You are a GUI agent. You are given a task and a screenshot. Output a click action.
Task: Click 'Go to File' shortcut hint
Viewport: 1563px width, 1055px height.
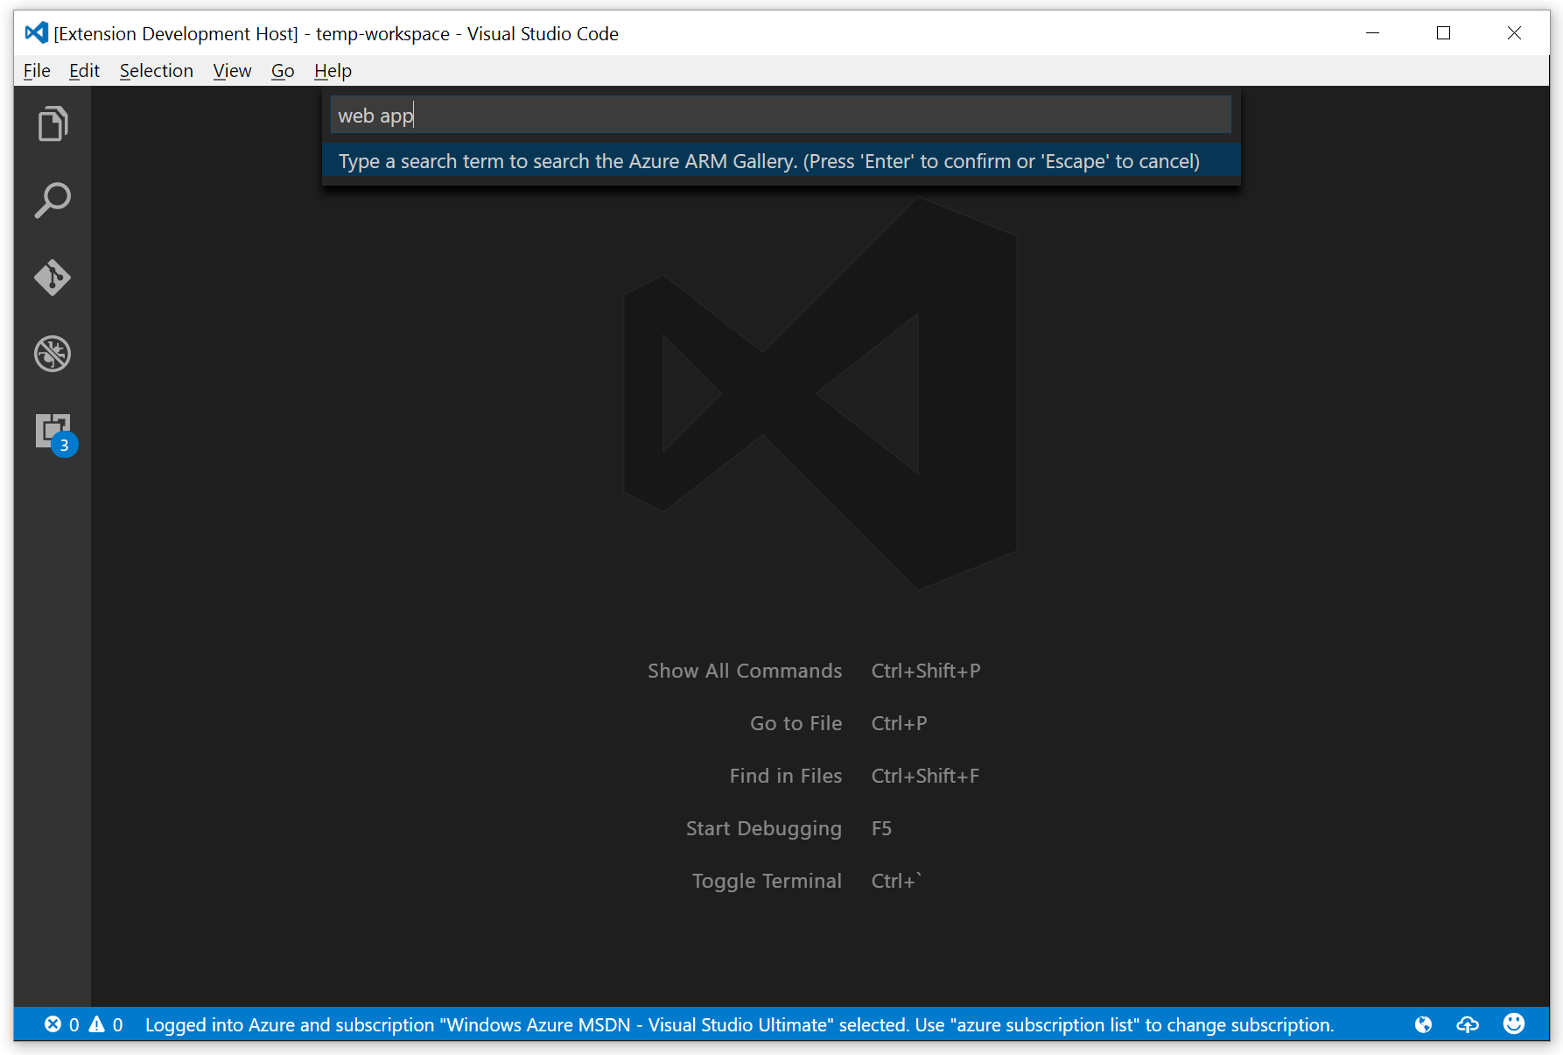click(796, 723)
